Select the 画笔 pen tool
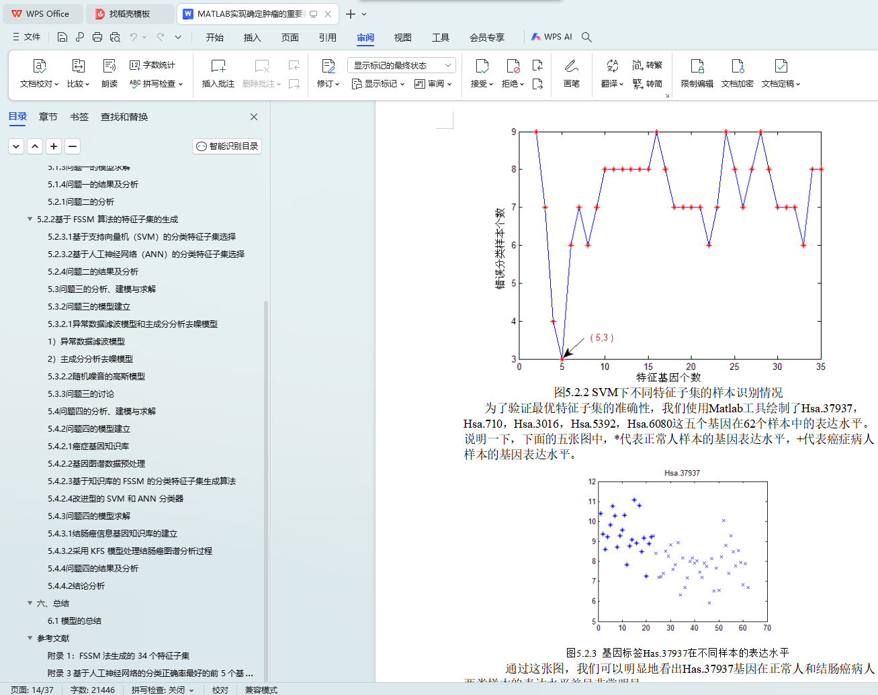Viewport: 878px width, 695px height. [x=572, y=73]
